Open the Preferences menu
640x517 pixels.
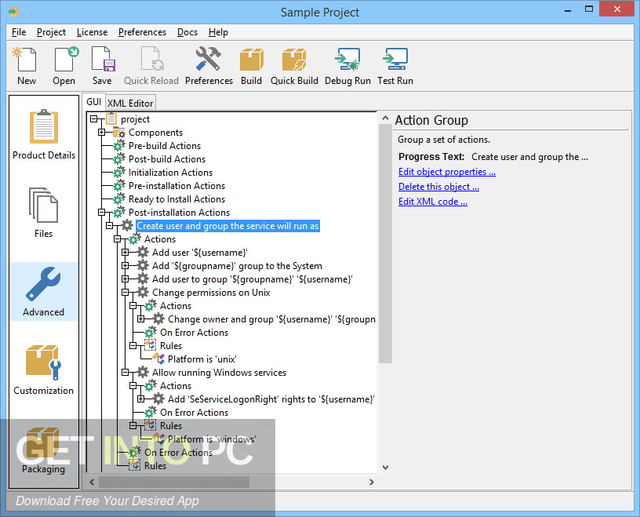[142, 32]
